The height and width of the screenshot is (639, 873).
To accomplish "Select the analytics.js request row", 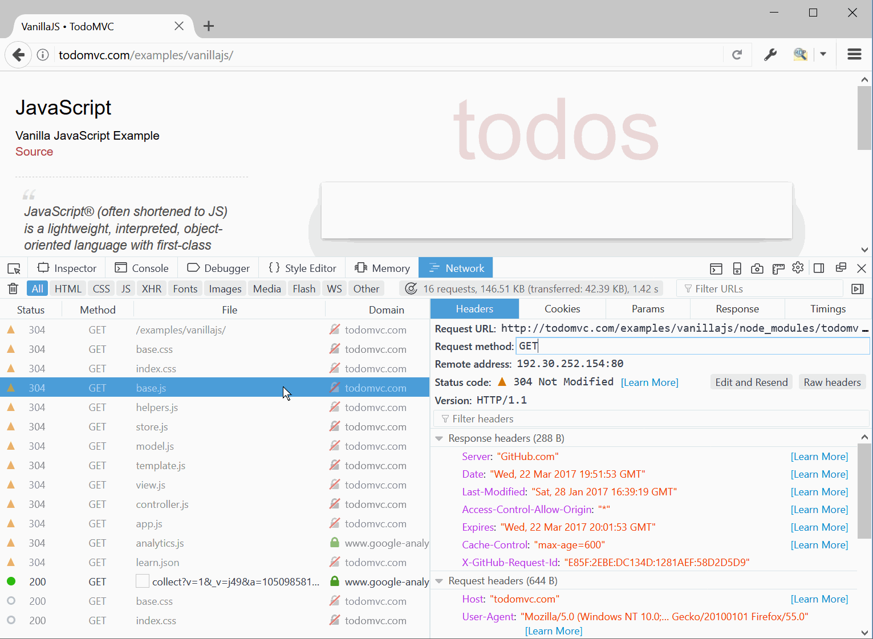I will (x=214, y=543).
